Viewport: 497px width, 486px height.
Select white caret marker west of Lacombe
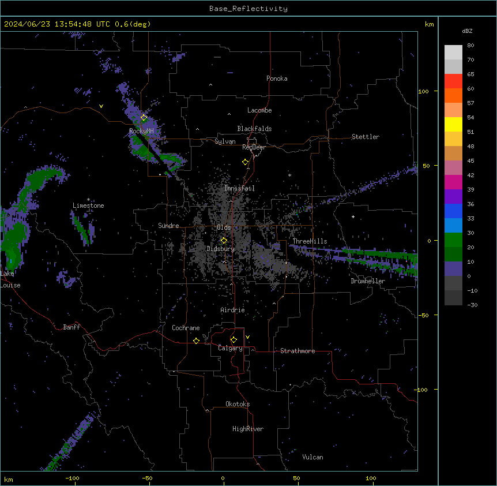(x=229, y=114)
